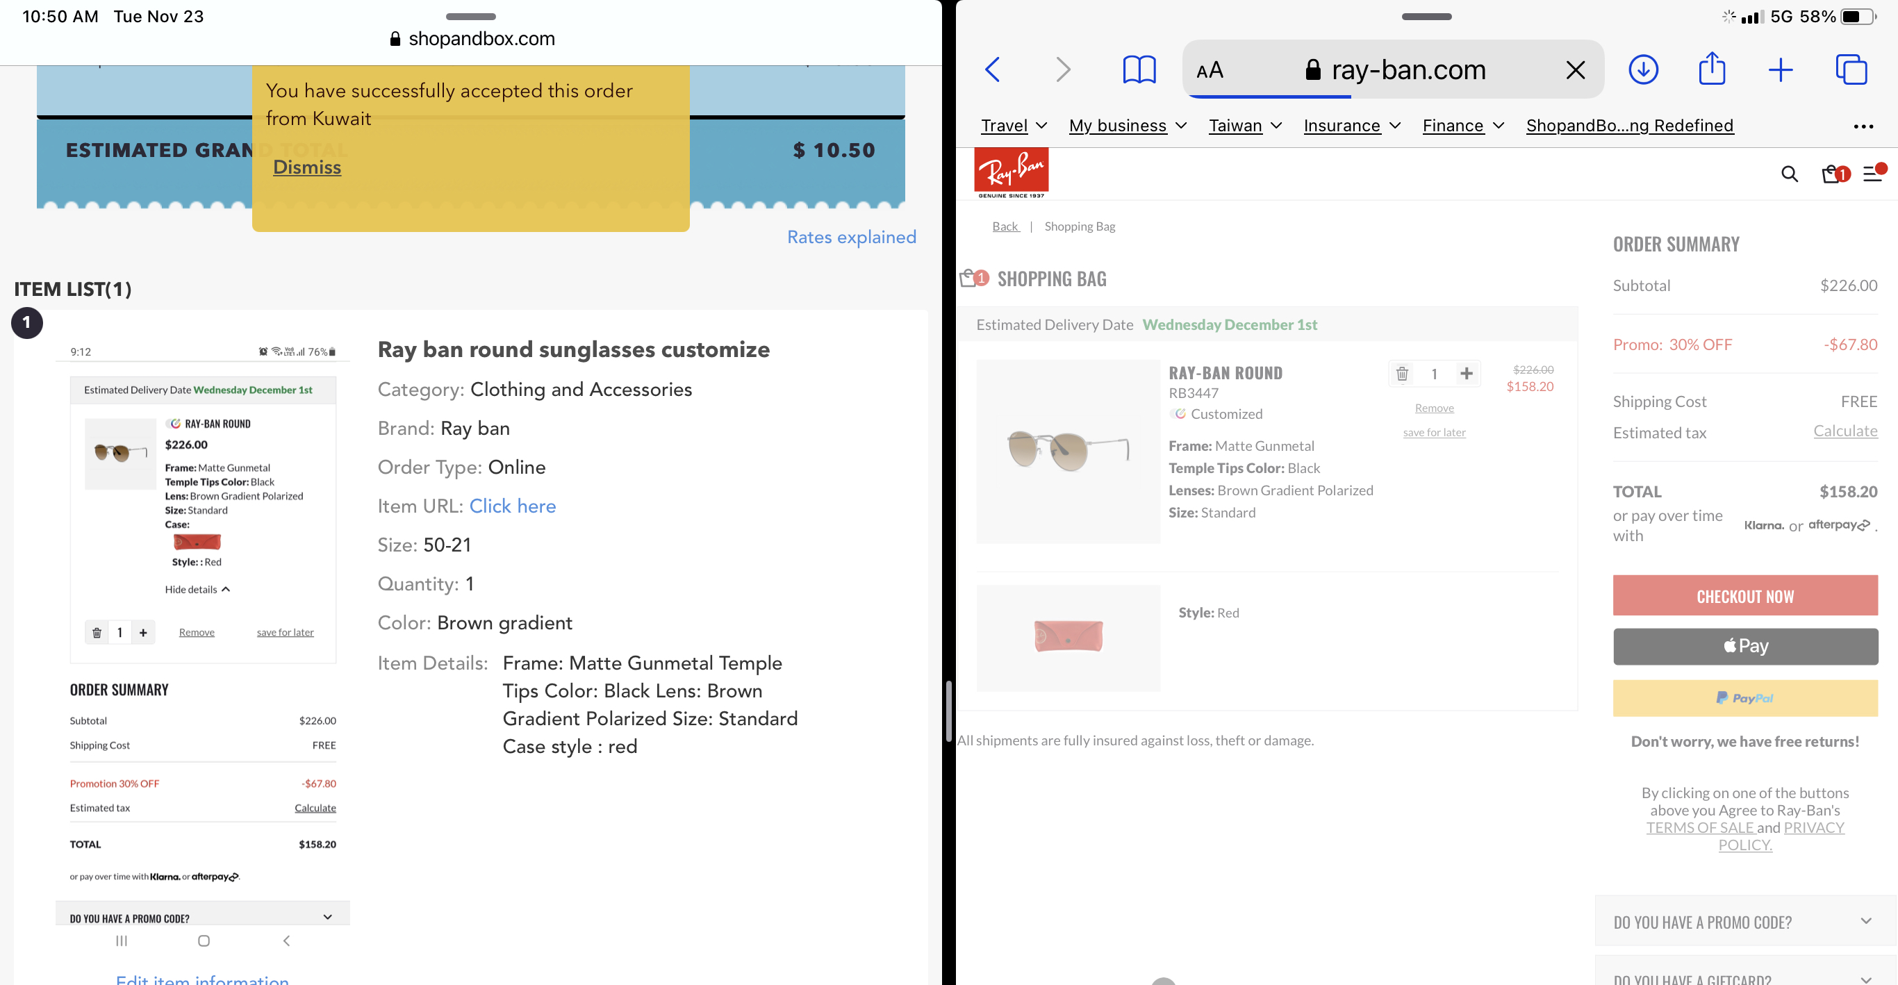The height and width of the screenshot is (985, 1898).
Task: Open the share sheet icon
Action: [x=1711, y=70]
